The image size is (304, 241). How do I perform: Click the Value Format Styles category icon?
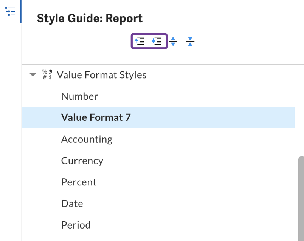tap(47, 74)
